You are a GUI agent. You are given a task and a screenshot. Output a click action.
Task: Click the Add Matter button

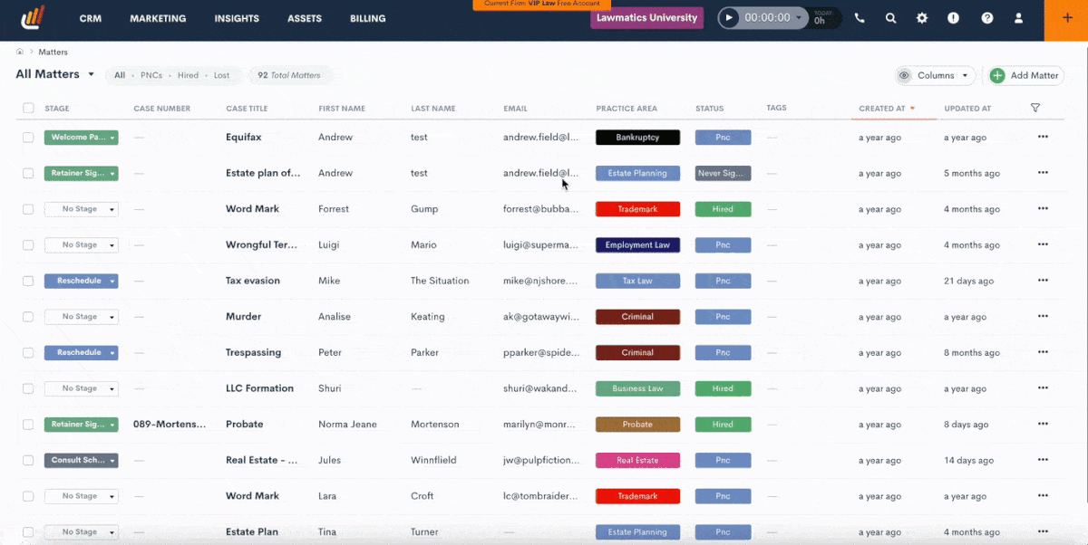pyautogui.click(x=1025, y=75)
